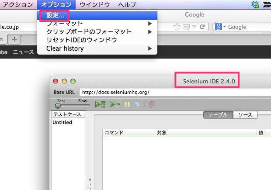Expand the Clear history submenu
The height and width of the screenshot is (190, 271).
pyautogui.click(x=97, y=48)
